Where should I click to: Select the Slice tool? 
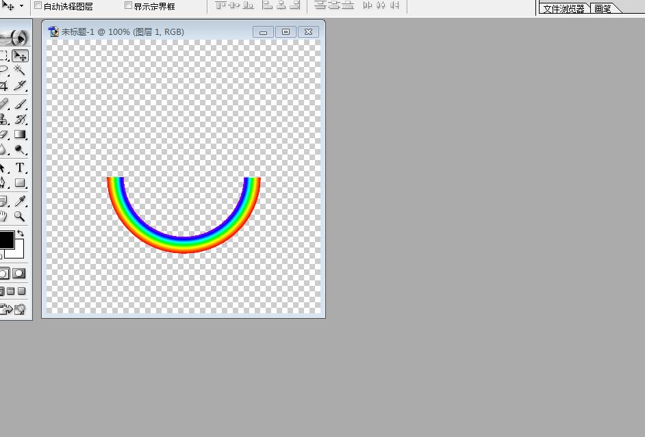(20, 85)
